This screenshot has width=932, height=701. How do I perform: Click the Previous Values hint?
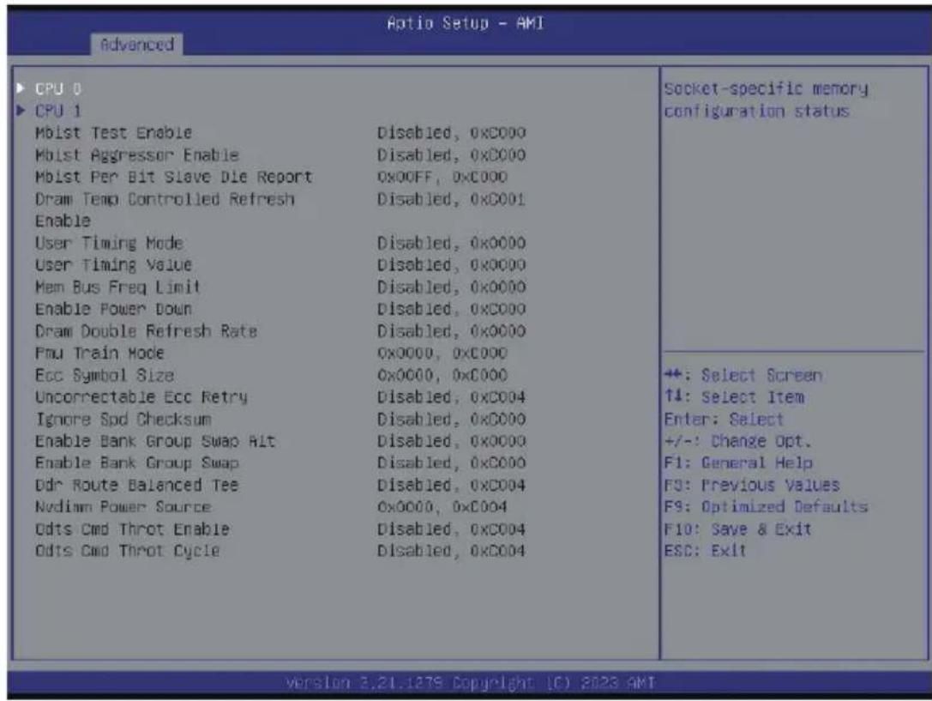[752, 485]
